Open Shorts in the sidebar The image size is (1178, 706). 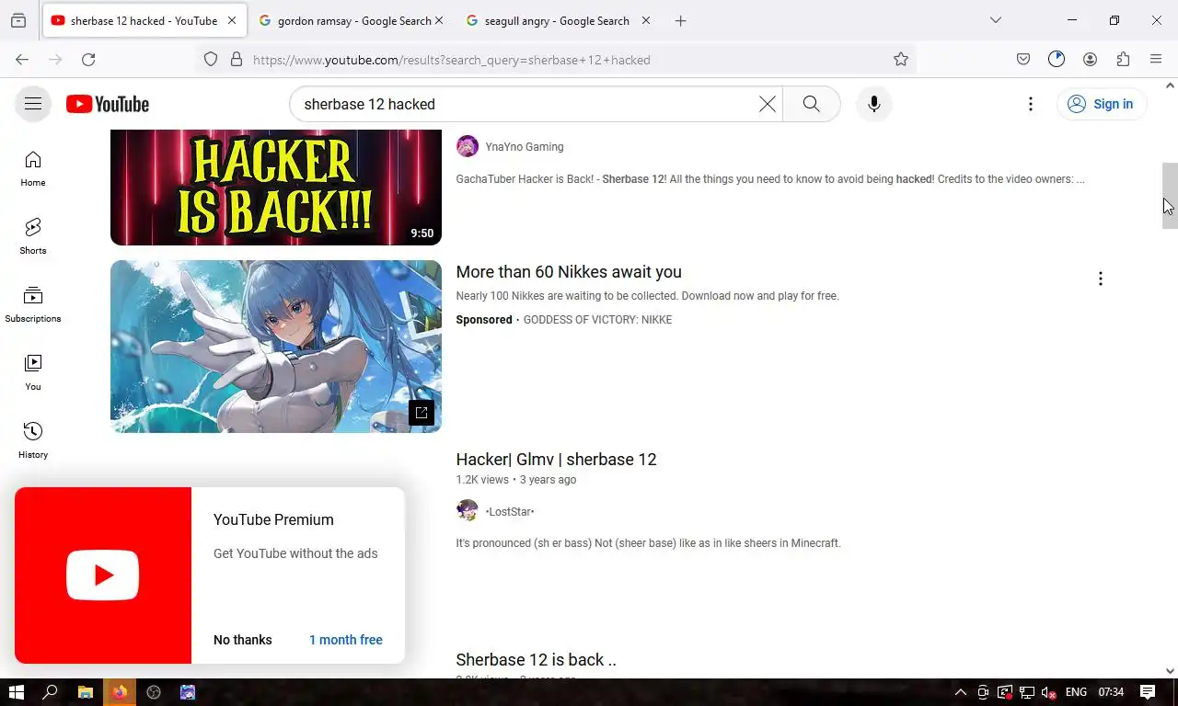[x=33, y=237]
